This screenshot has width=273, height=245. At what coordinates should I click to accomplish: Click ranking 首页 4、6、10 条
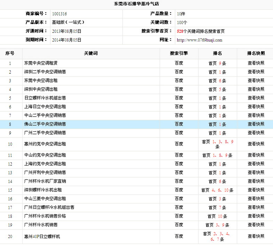pos(217,190)
